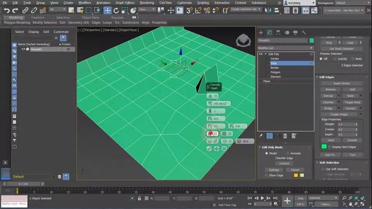Viewport: 372px width, 209px height.
Task: Open the Modifier List dropdown
Action: pyautogui.click(x=285, y=48)
